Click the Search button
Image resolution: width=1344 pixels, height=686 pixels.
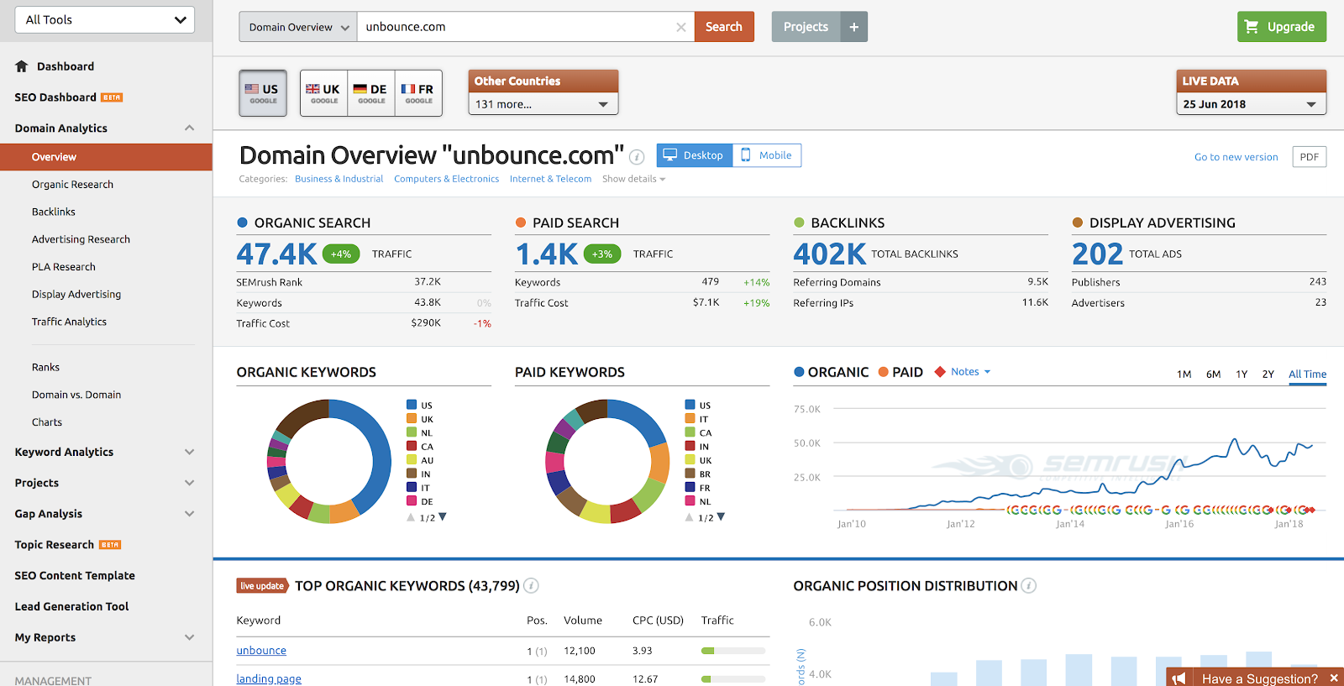[724, 27]
